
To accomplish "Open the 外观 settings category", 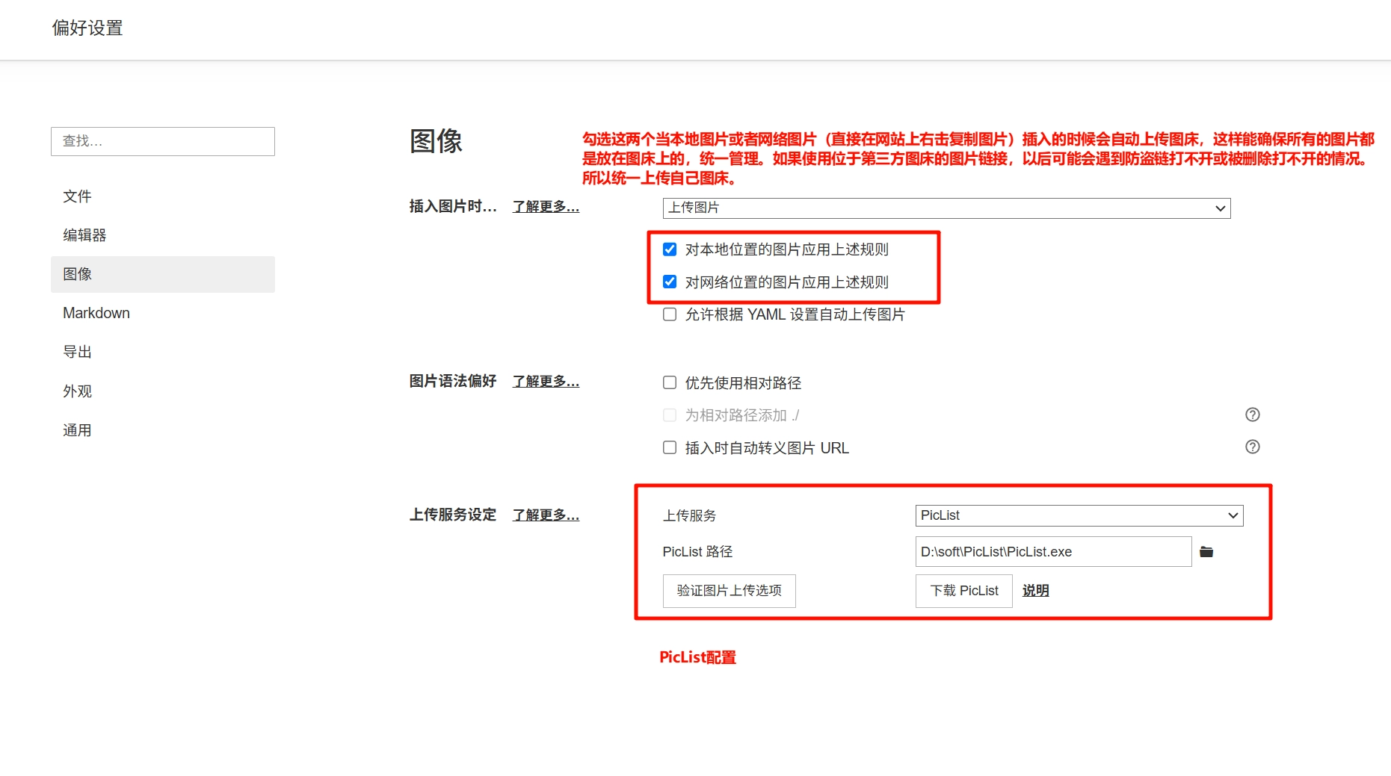I will (163, 391).
